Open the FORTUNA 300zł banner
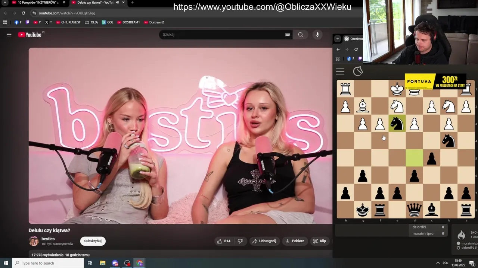Viewport: 478px width, 268px height. pyautogui.click(x=435, y=81)
